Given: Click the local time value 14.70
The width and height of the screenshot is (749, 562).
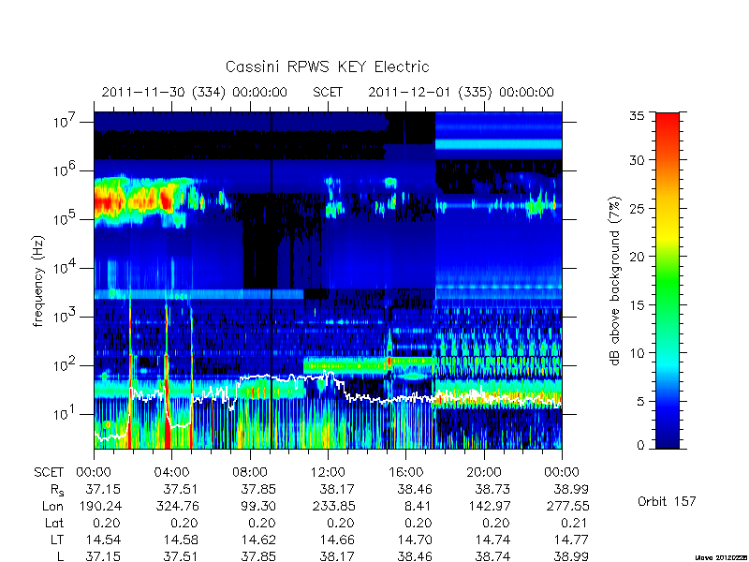Looking at the screenshot, I should click(x=415, y=540).
